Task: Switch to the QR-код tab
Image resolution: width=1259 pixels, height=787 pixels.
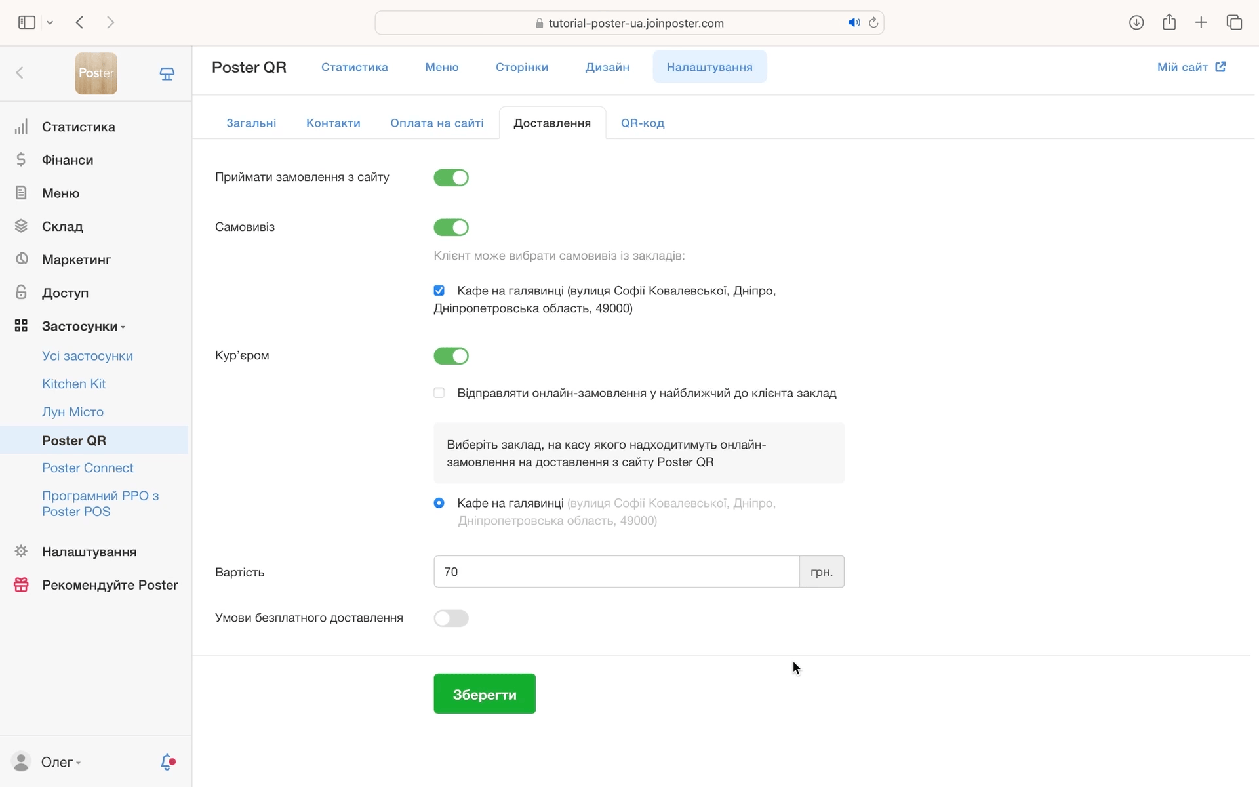Action: coord(642,123)
